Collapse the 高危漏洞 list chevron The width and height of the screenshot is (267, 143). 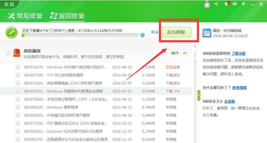point(185,53)
